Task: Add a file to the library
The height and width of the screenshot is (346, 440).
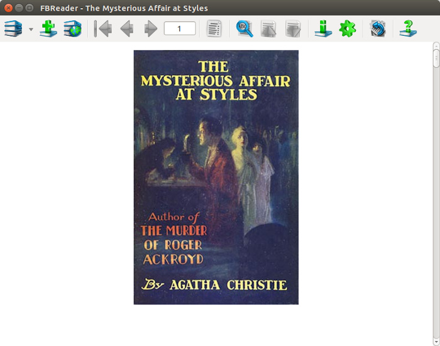Action: pyautogui.click(x=48, y=28)
